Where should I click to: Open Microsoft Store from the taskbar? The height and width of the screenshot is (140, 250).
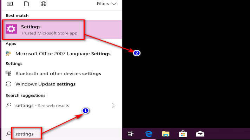click(183, 134)
